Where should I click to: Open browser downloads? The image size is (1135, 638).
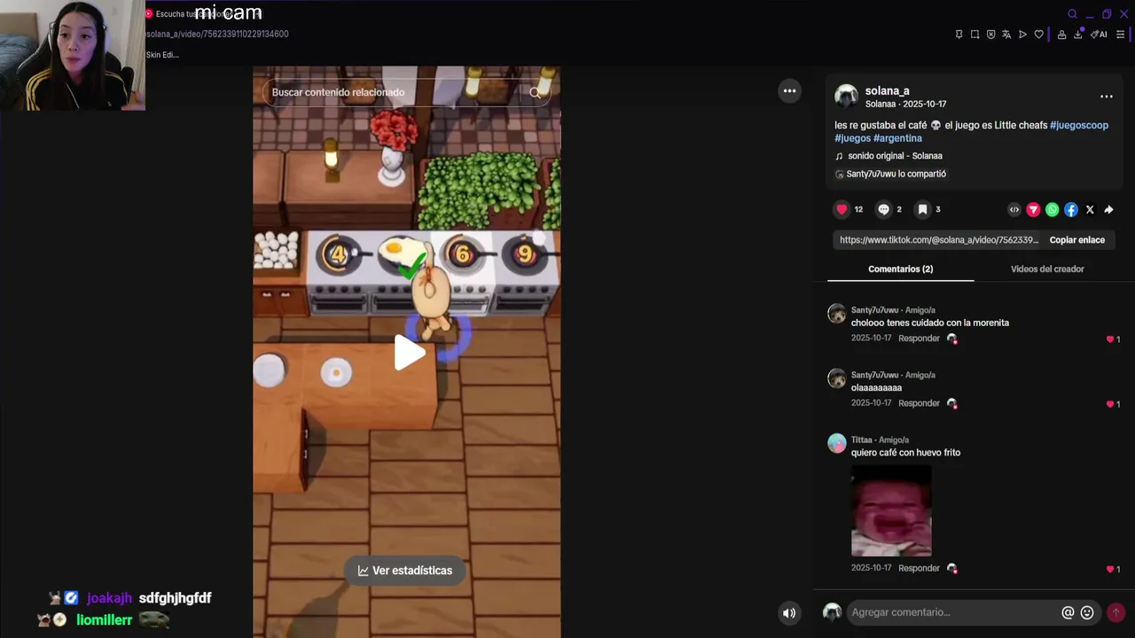pyautogui.click(x=1078, y=35)
